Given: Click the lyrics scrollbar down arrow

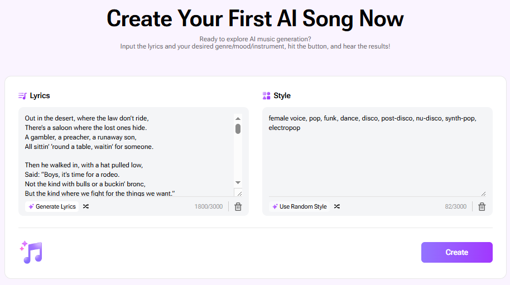Looking at the screenshot, I should coord(238,182).
